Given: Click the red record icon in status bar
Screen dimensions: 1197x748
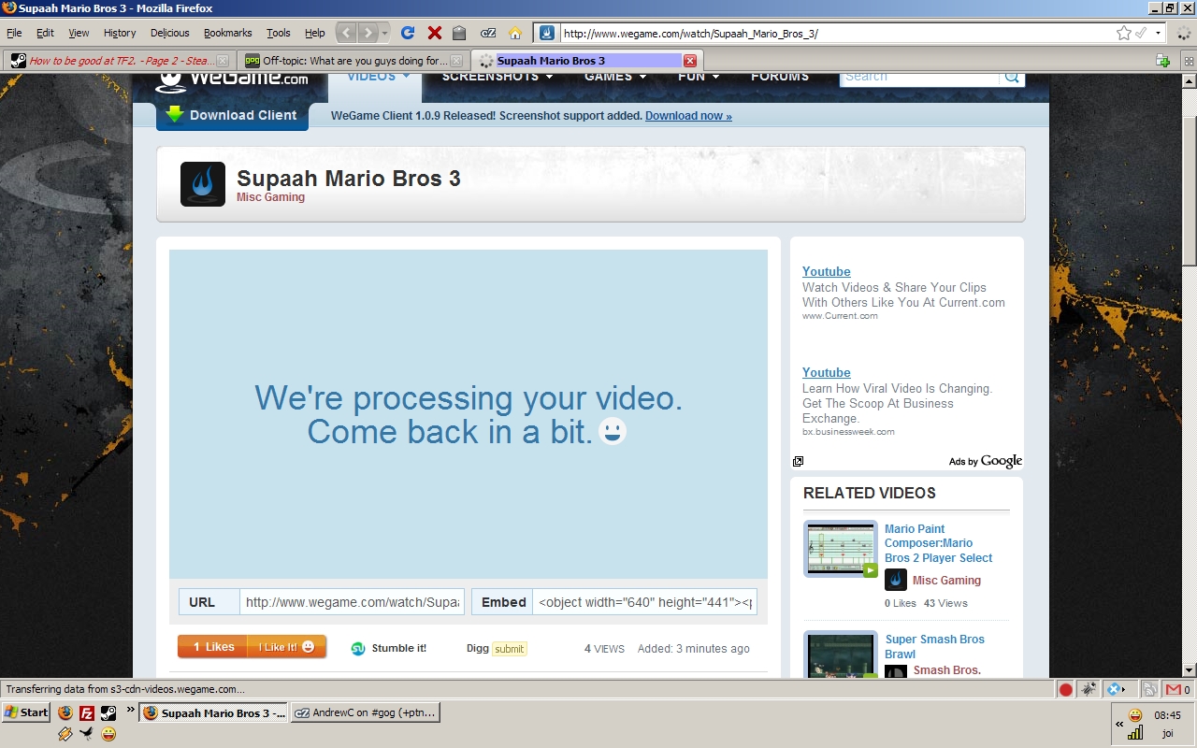Looking at the screenshot, I should (1065, 690).
